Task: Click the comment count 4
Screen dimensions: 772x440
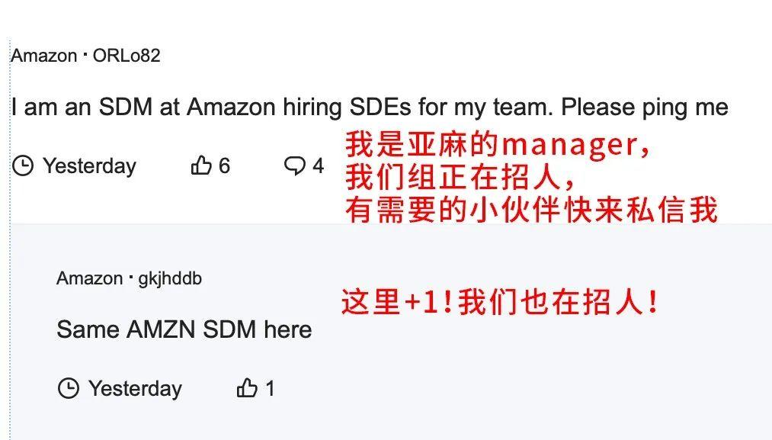Action: tap(318, 165)
